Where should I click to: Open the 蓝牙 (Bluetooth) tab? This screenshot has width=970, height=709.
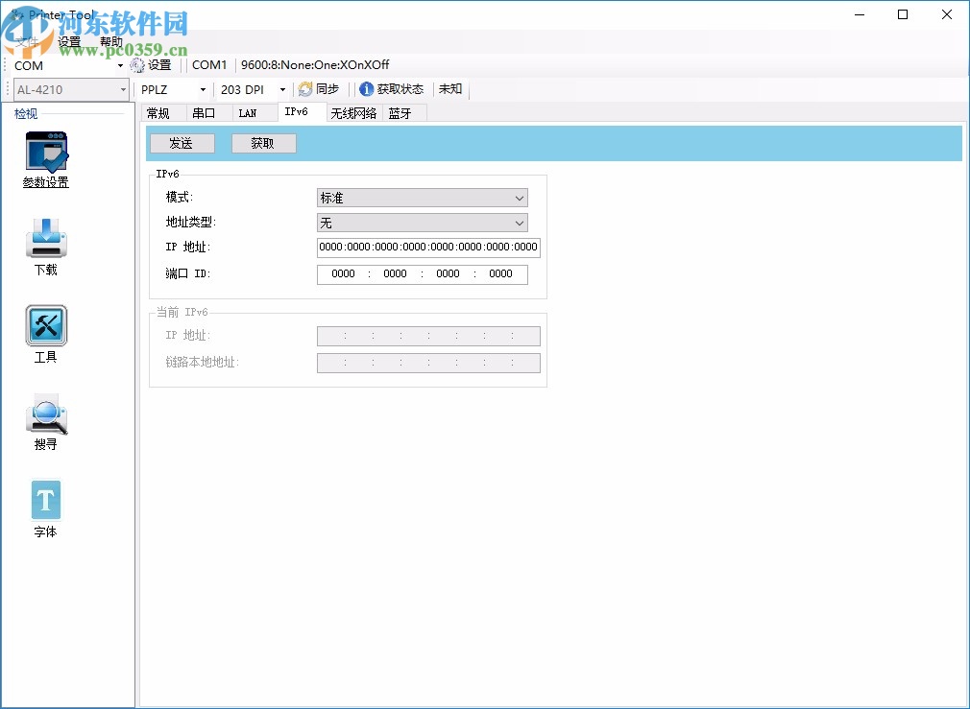coord(402,112)
